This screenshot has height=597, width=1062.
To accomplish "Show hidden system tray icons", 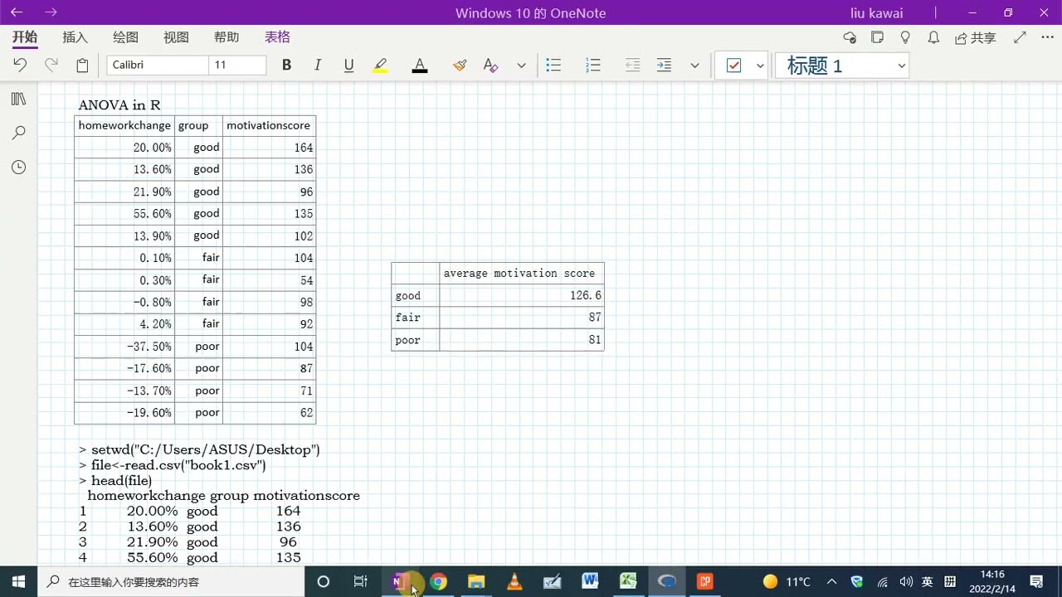I will point(831,581).
